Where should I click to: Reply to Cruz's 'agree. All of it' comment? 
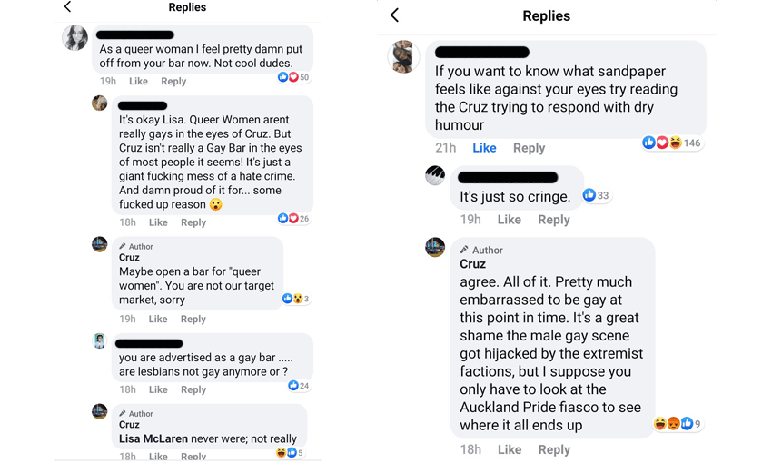pos(553,449)
